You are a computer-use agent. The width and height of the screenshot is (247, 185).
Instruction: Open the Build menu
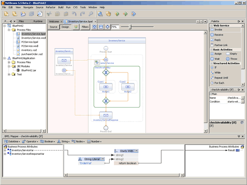point(61,7)
